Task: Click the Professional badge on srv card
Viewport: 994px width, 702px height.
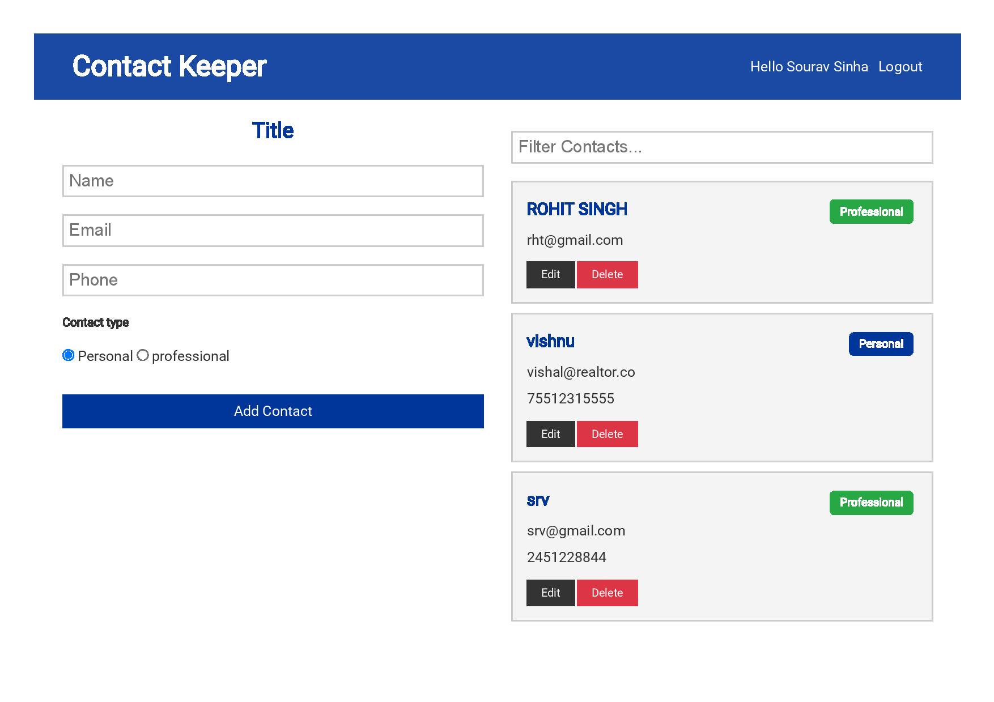Action: click(872, 503)
